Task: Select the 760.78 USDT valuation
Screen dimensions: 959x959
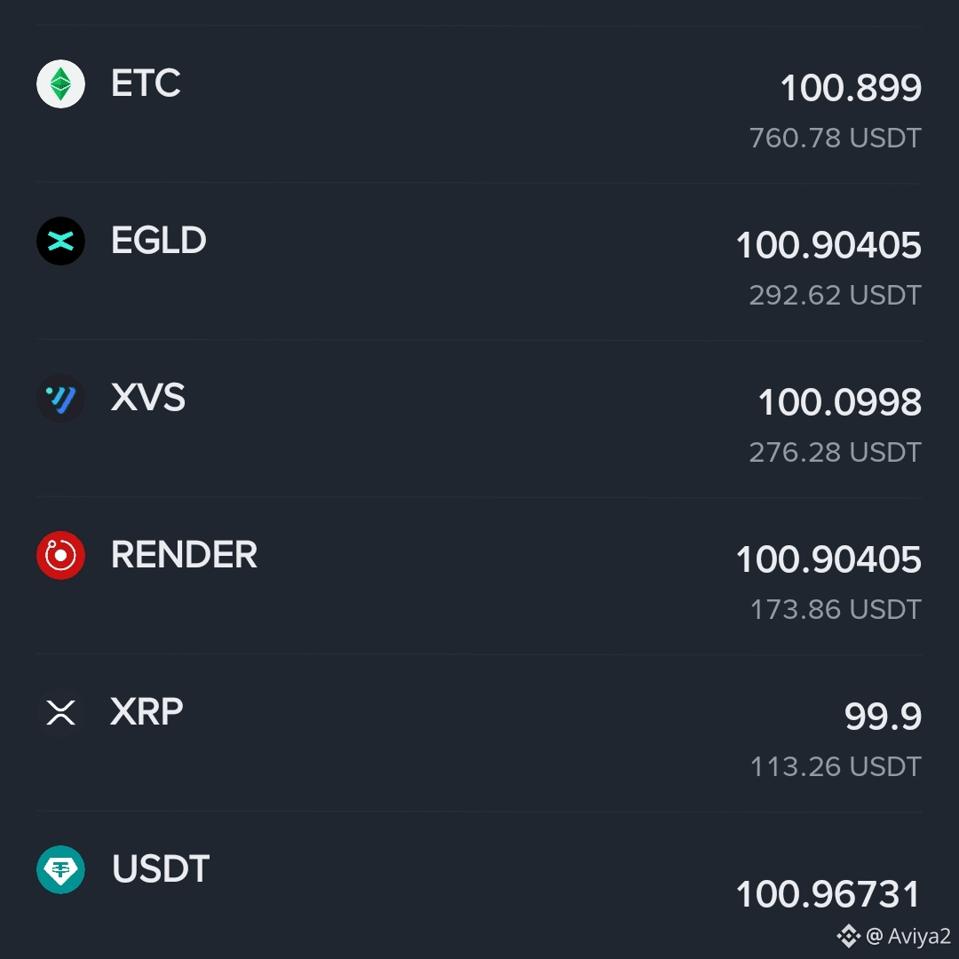Action: click(836, 139)
